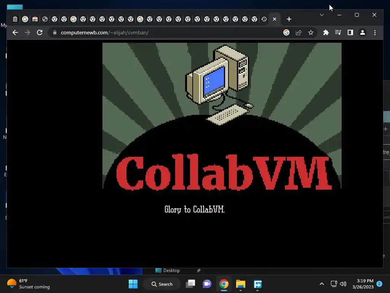Switch to the grey globe icon tab

[45, 19]
